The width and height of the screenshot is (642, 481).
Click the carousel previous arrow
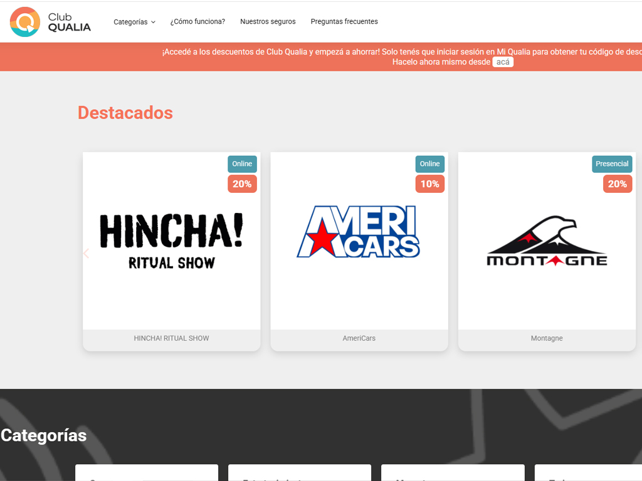pyautogui.click(x=87, y=254)
